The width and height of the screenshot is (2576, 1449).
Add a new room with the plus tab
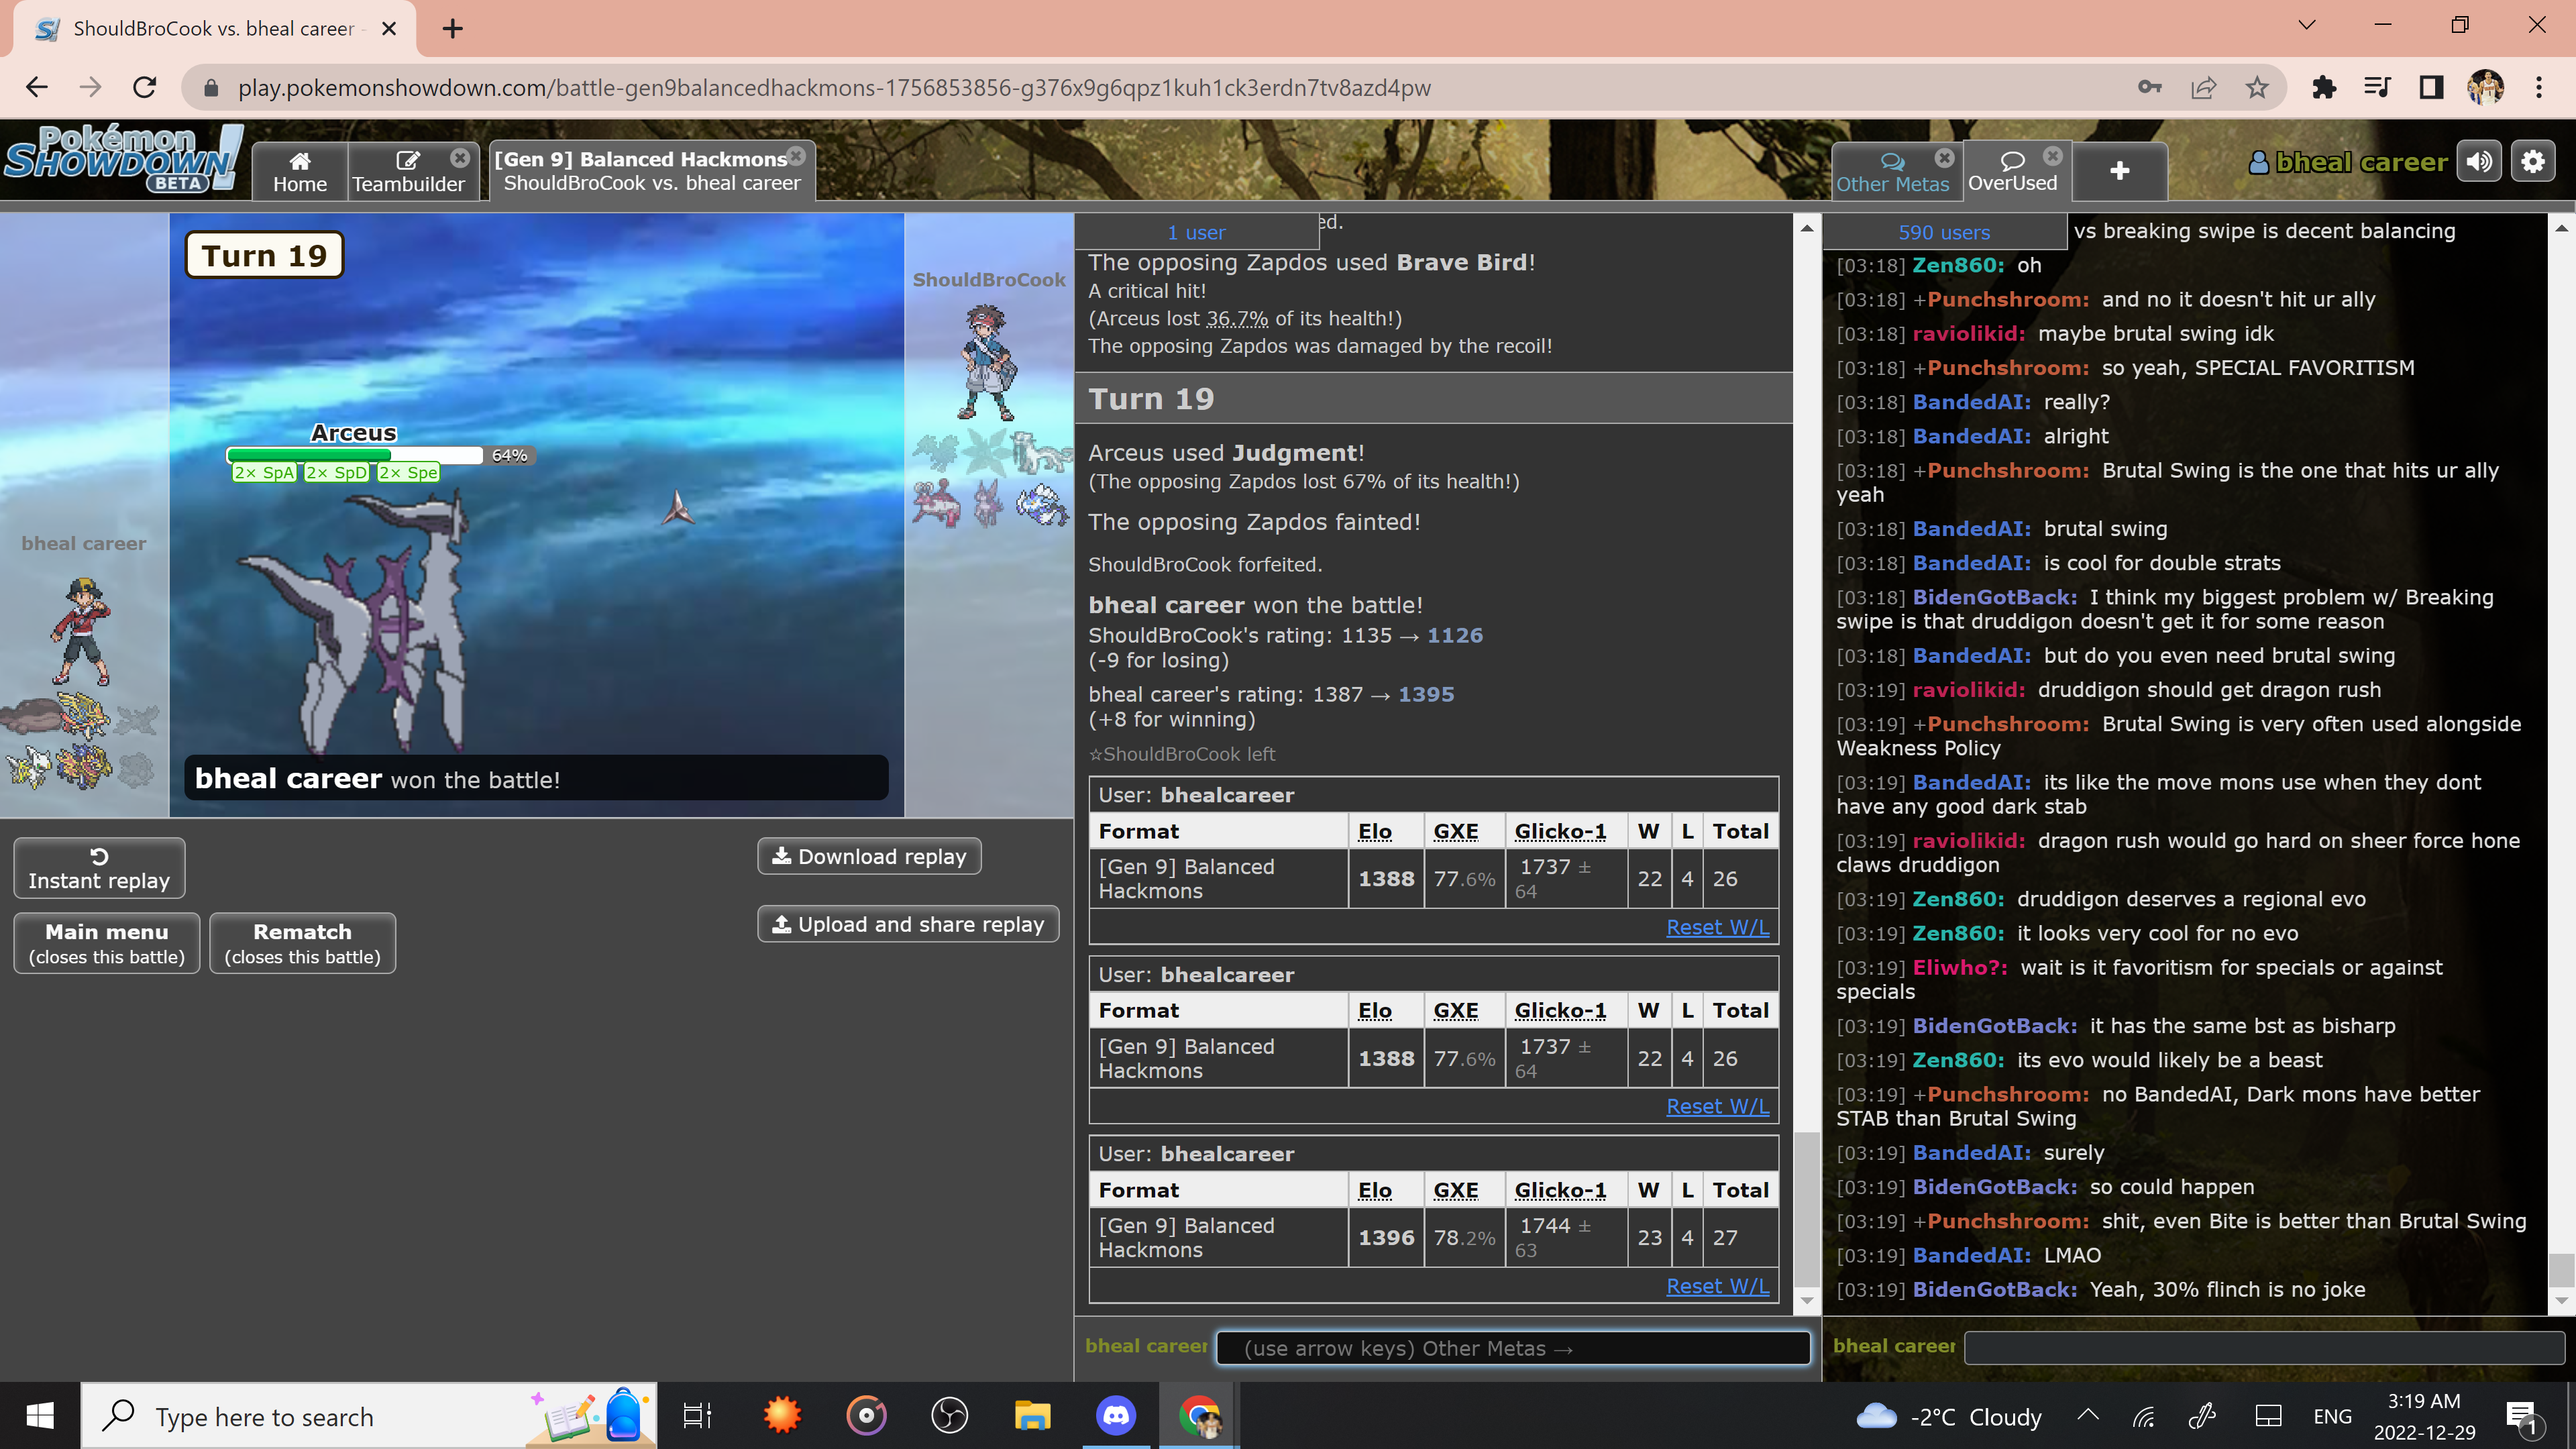[x=2119, y=171]
